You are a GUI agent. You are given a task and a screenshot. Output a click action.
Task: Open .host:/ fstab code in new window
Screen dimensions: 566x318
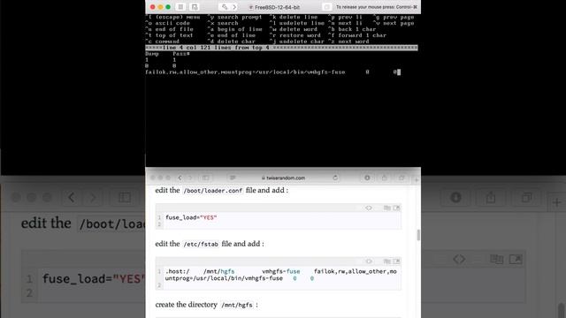(x=396, y=261)
